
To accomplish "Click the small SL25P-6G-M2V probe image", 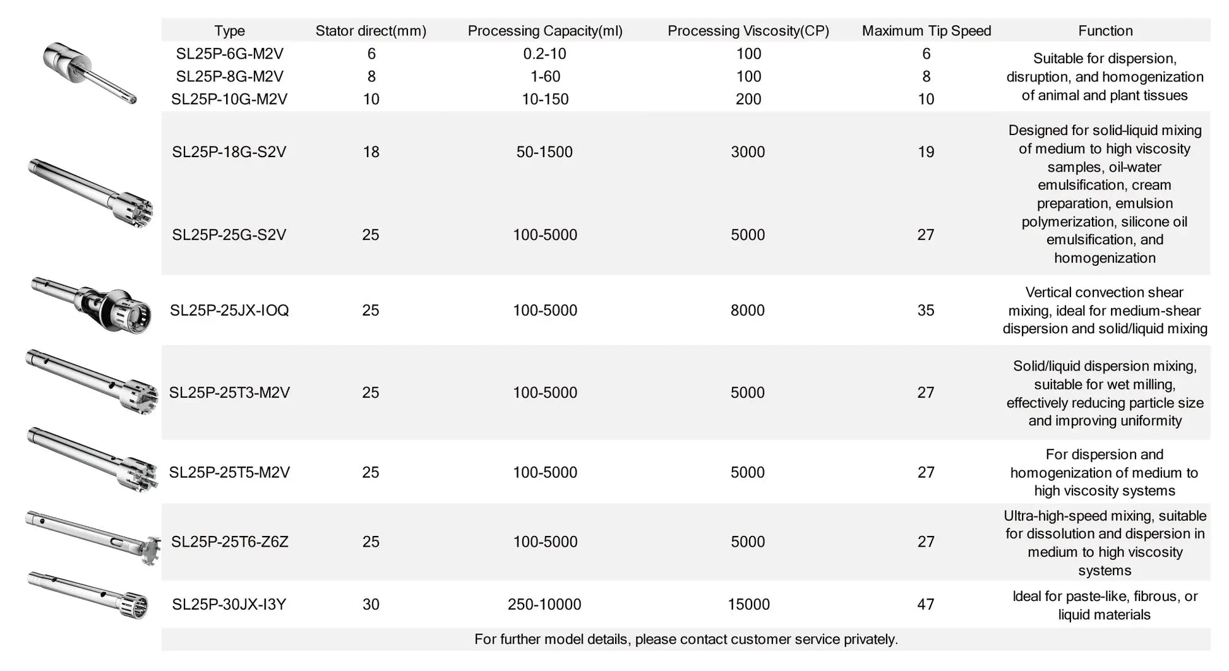I will 88,72.
